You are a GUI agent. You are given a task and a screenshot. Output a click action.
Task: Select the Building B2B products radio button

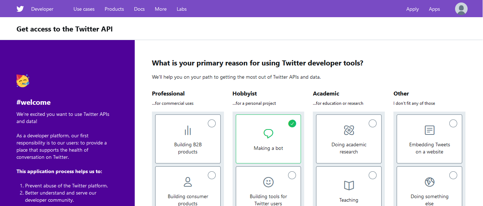coord(212,123)
